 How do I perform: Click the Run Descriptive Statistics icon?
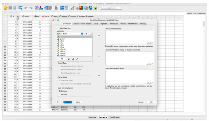[50, 8]
